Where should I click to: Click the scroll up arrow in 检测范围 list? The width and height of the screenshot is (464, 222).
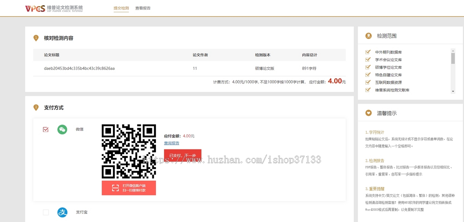coord(453,50)
